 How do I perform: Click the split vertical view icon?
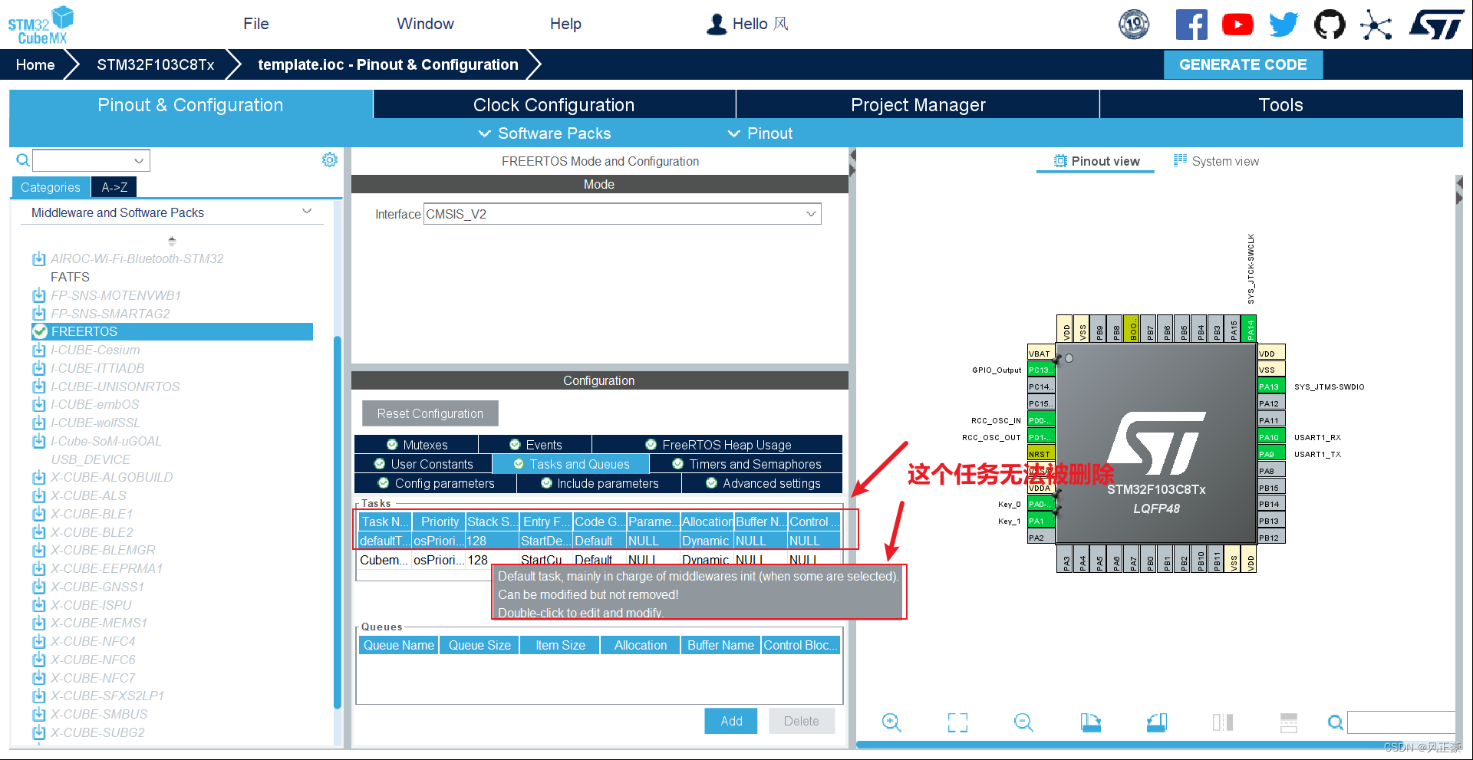[x=1223, y=722]
